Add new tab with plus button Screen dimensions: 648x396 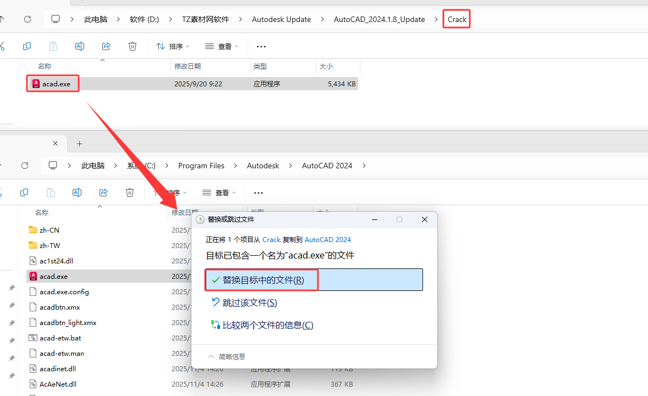click(x=80, y=144)
